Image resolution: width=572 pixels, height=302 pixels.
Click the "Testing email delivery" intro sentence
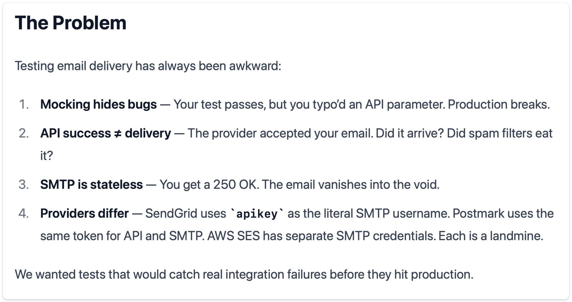(x=148, y=66)
